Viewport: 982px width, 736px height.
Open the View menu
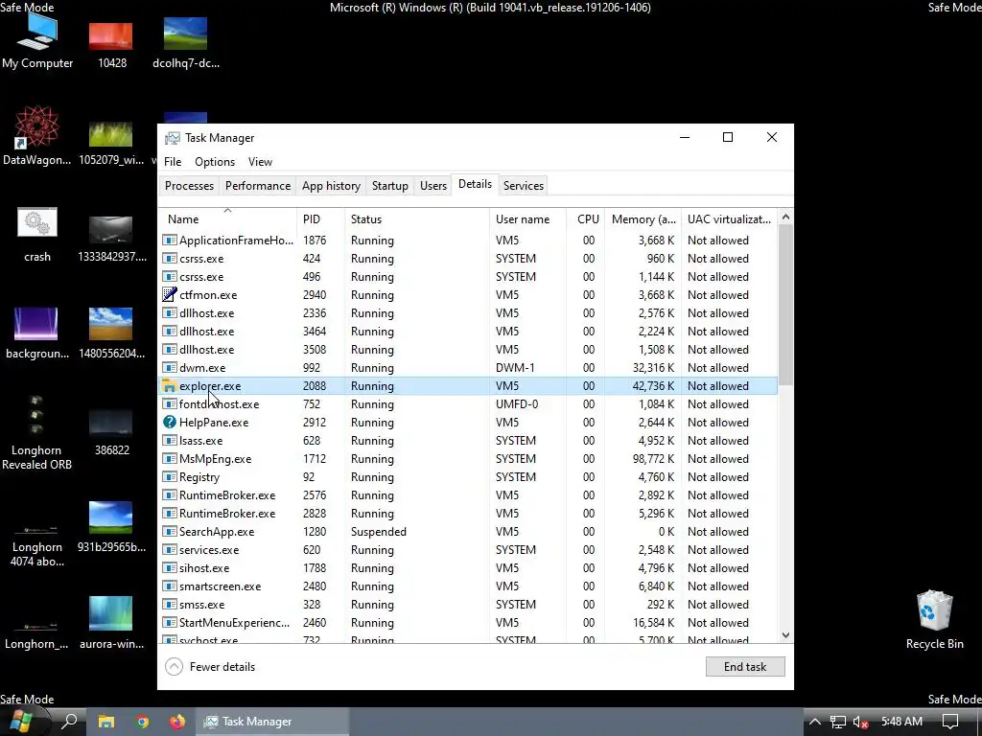260,161
